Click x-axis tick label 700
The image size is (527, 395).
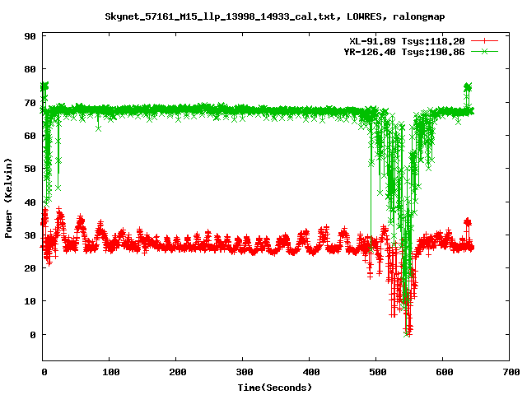(x=511, y=372)
